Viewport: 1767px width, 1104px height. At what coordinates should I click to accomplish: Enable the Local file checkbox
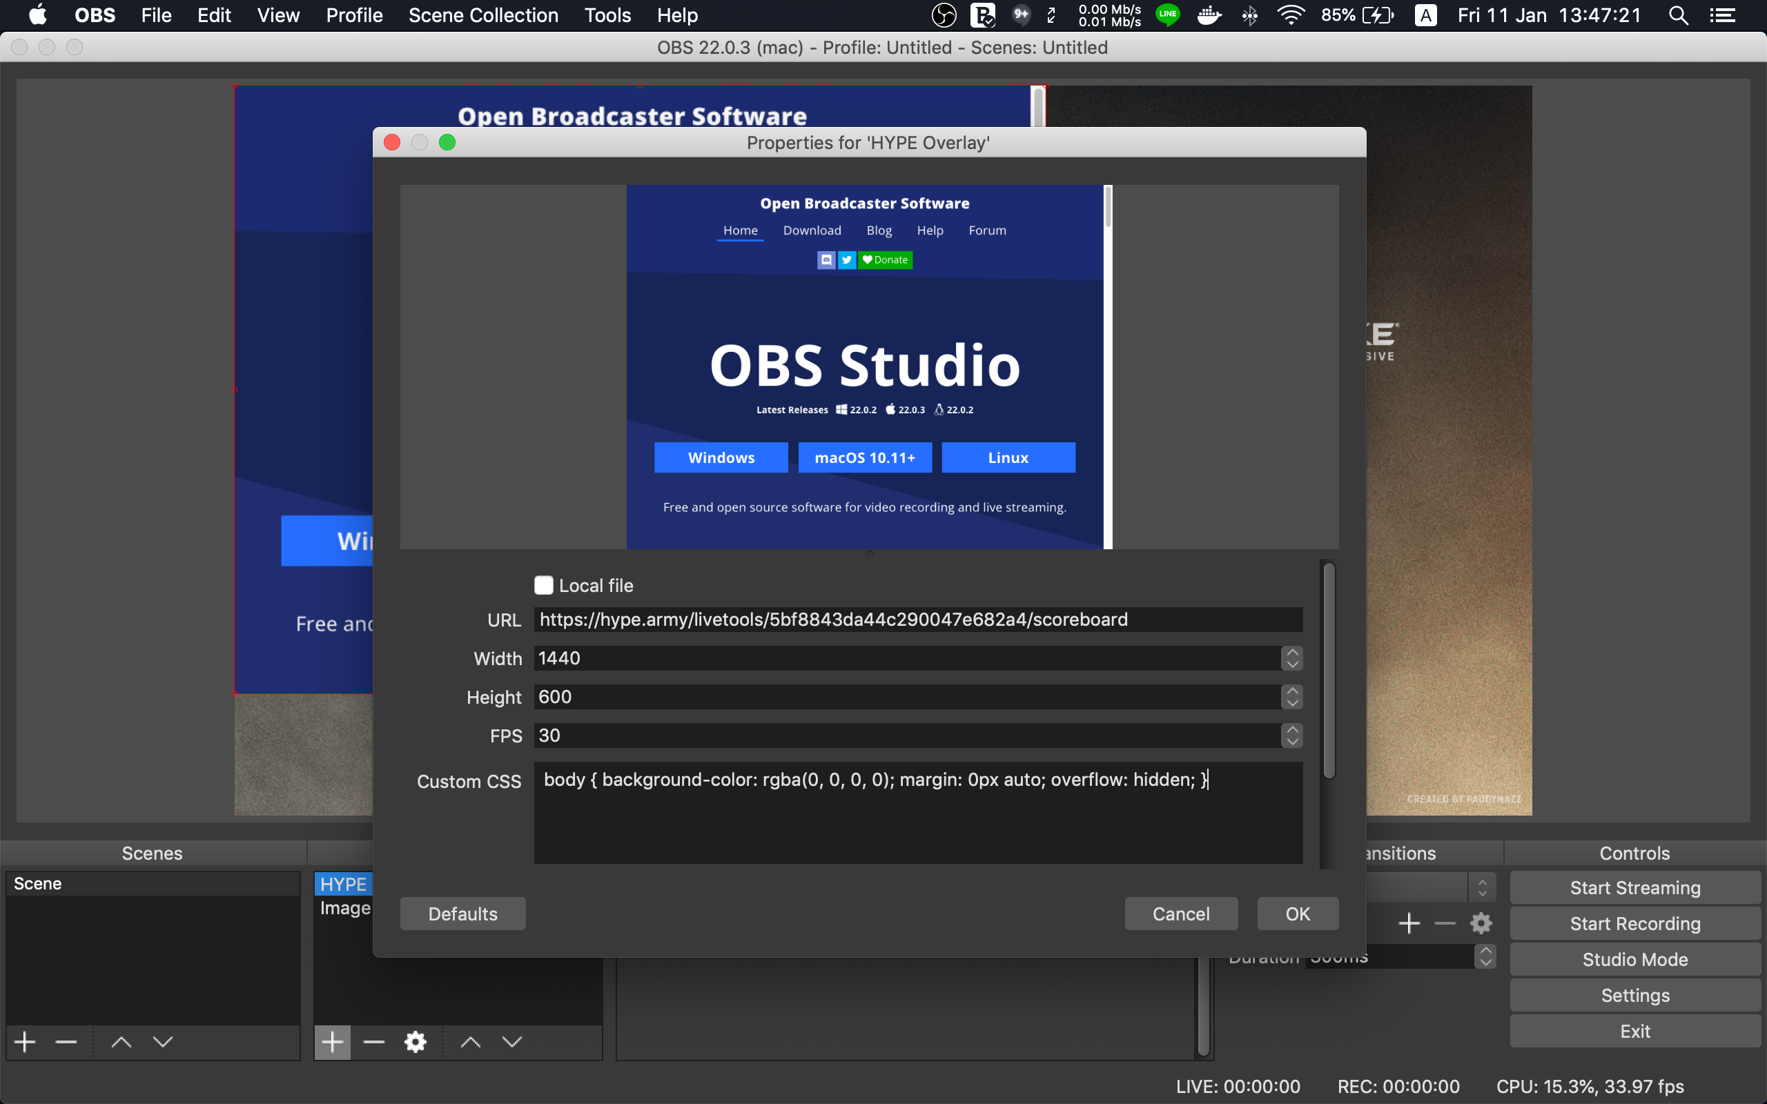click(x=543, y=586)
